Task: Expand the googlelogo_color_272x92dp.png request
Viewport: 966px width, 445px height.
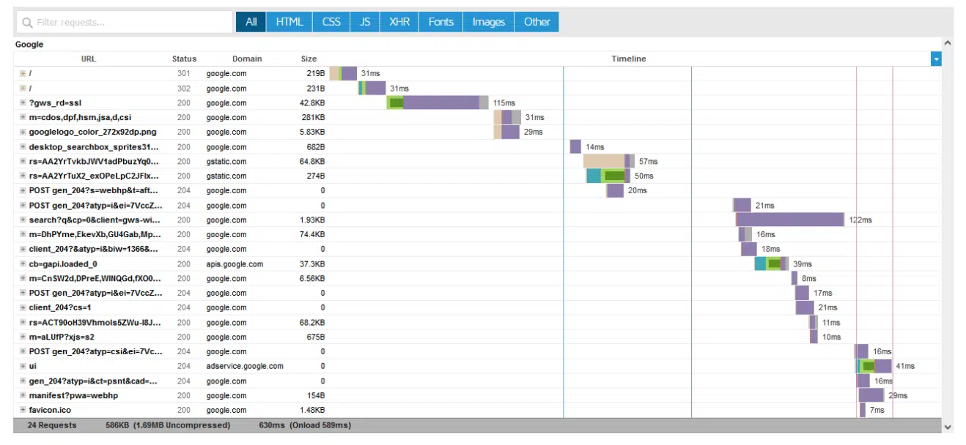Action: [x=23, y=132]
